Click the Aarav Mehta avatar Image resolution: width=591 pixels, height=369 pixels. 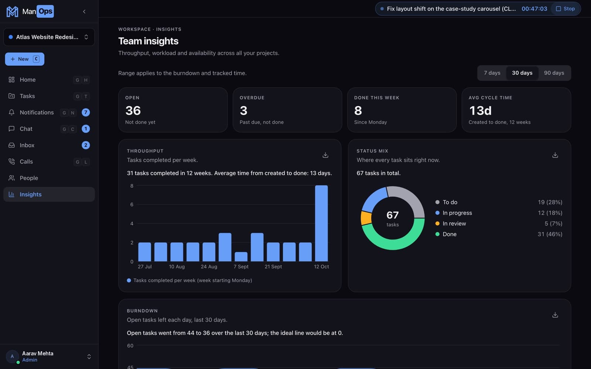[12, 356]
